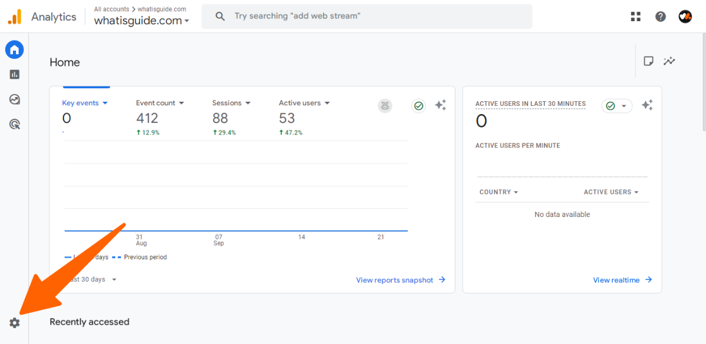Image resolution: width=706 pixels, height=344 pixels.
Task: Open the Insights sparkline icon
Action: [669, 61]
